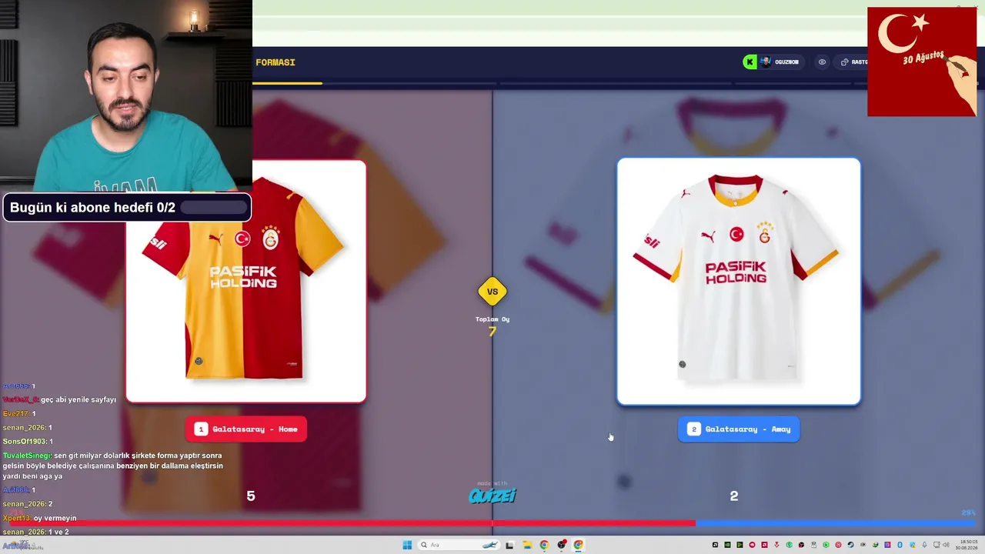The width and height of the screenshot is (985, 554).
Task: Click the senan_2026 '1 ve 2' chat message
Action: coord(35,532)
